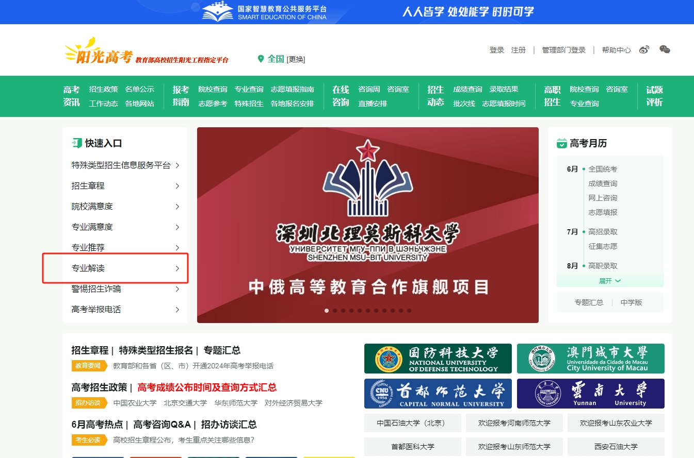Image resolution: width=694 pixels, height=458 pixels.
Task: Open 录取结果 navigation link
Action: tap(504, 89)
